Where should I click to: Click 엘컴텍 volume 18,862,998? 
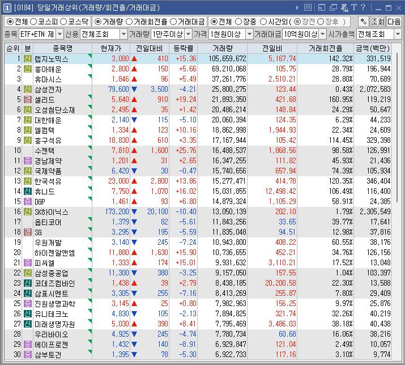point(229,130)
